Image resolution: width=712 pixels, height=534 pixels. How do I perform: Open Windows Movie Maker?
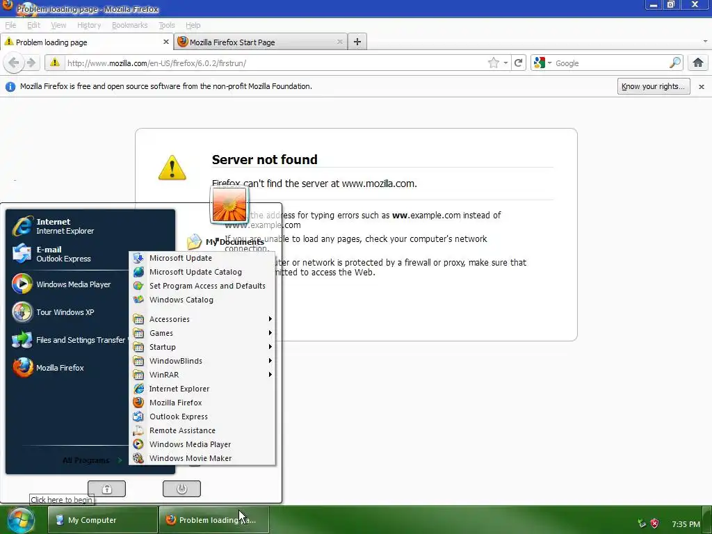click(x=202, y=458)
